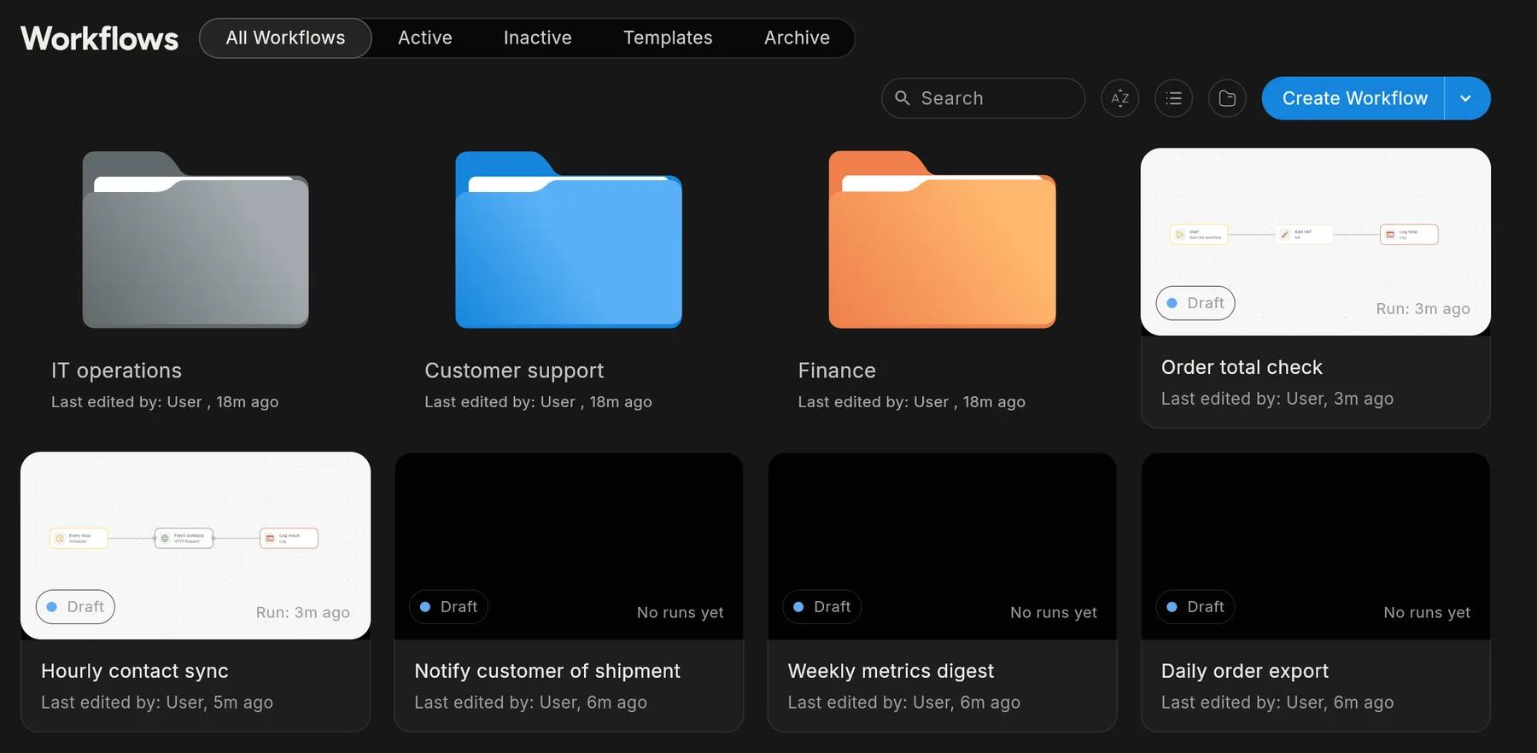This screenshot has height=753, width=1537.
Task: Open the Templates tab
Action: point(668,38)
